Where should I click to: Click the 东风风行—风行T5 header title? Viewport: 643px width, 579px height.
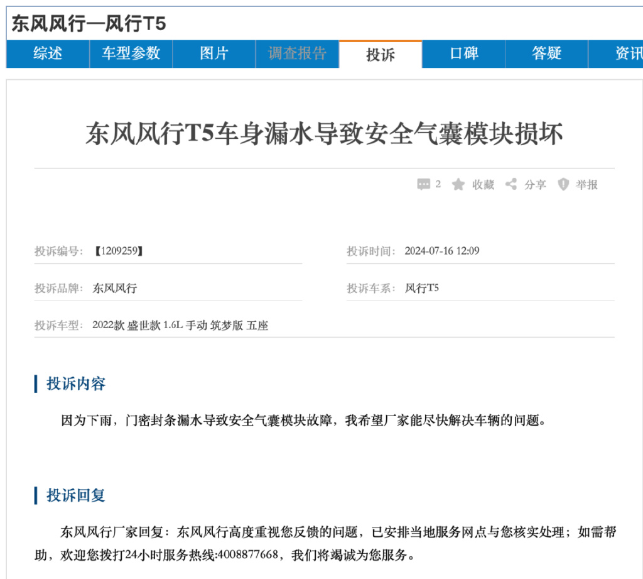tap(89, 23)
